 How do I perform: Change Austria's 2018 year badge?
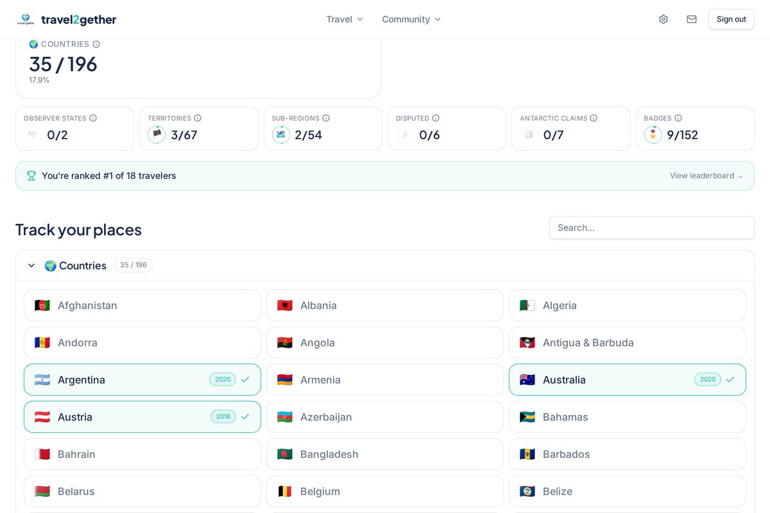click(223, 417)
